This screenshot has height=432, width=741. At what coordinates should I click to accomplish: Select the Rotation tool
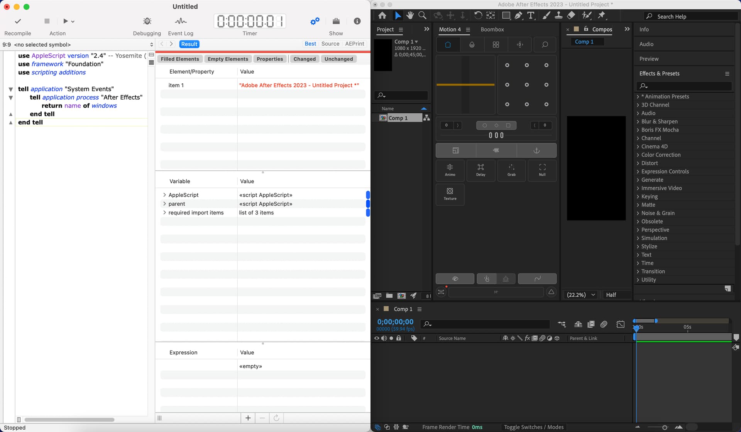tap(478, 15)
